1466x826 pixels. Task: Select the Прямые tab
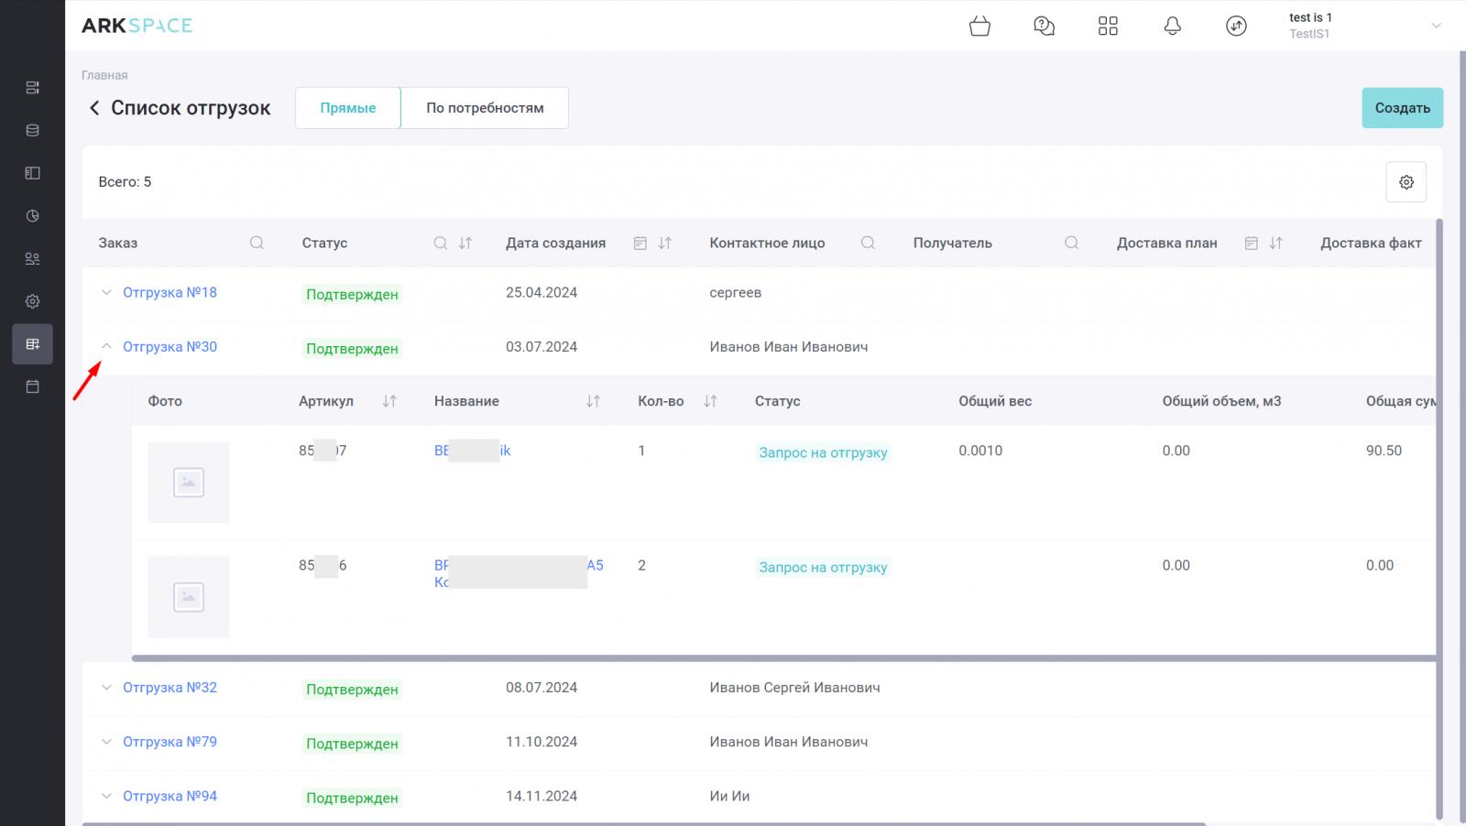(348, 108)
